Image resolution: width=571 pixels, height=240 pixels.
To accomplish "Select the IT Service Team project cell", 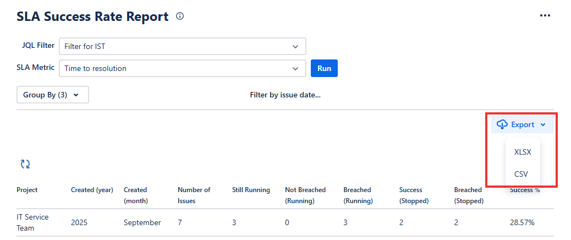I will [x=32, y=222].
